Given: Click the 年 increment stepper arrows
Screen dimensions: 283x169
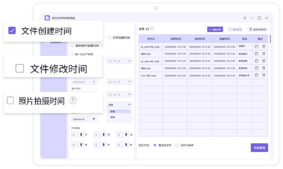Looking at the screenshot, I should tap(81, 135).
